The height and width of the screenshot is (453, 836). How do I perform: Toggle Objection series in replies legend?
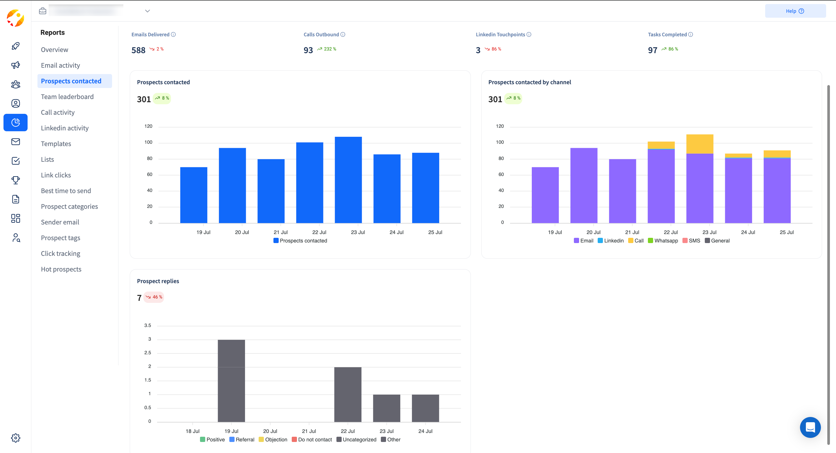pyautogui.click(x=273, y=440)
